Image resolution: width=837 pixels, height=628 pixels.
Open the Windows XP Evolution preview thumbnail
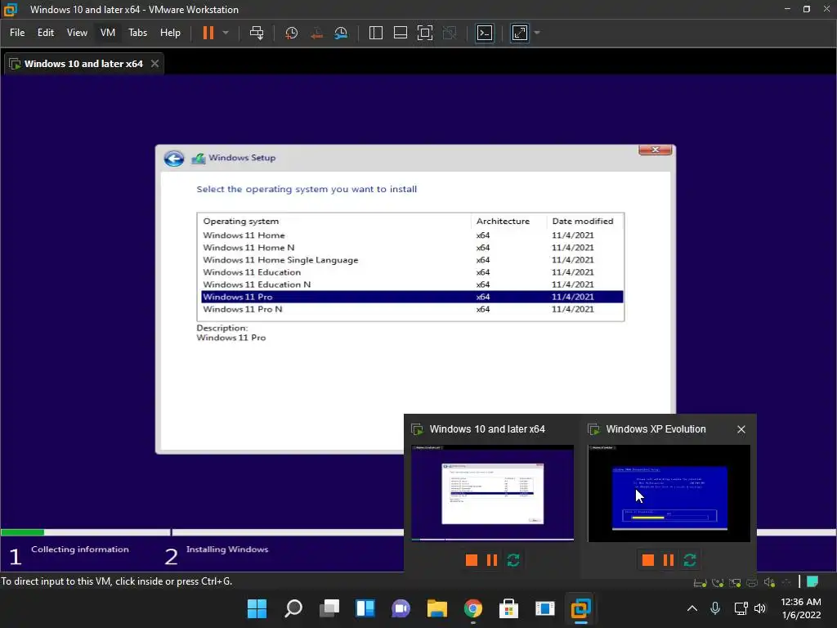pos(669,493)
